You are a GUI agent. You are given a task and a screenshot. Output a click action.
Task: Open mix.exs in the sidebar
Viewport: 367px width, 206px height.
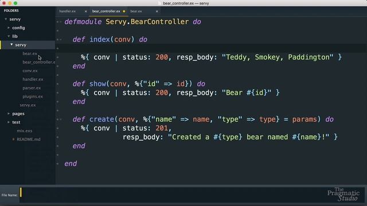point(24,131)
